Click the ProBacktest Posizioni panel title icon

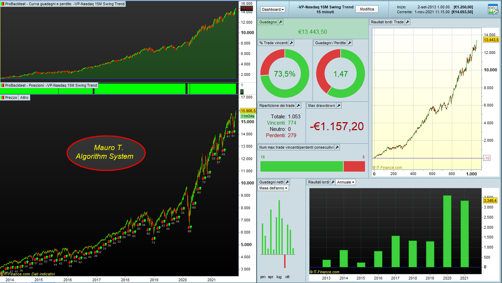[x=2, y=85]
